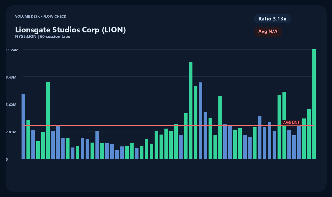Select the tallest rightmost green volume bar
Viewport: 332px width, 197px height.
314,104
